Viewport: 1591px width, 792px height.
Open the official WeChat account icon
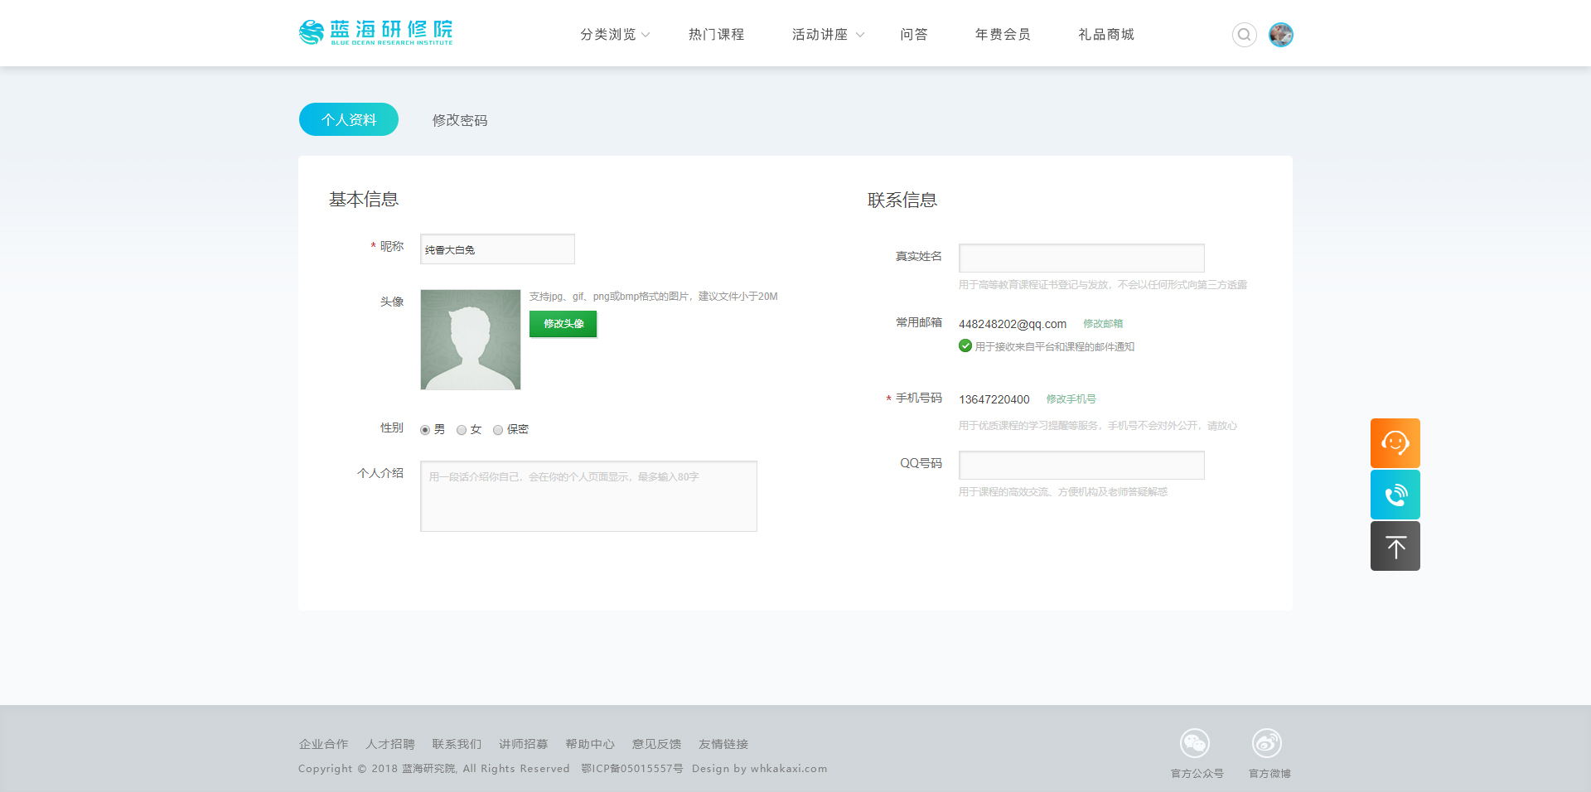1194,743
